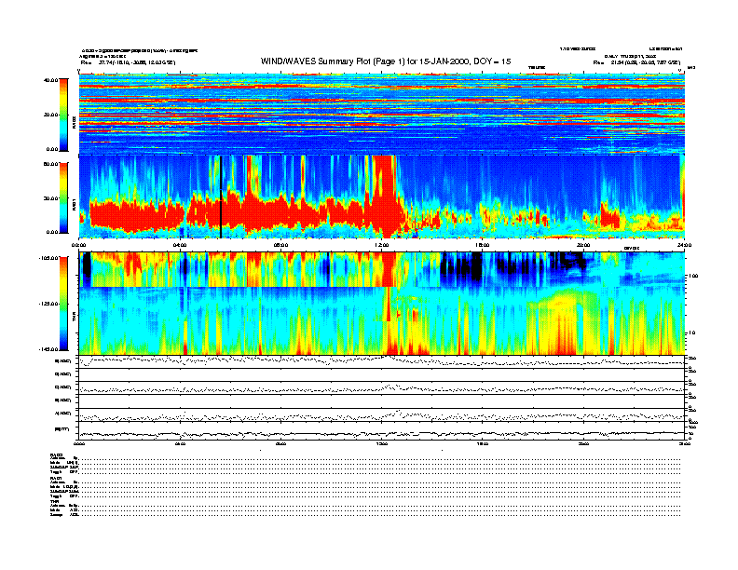Click the 100 frequency label right of TNR
This screenshot has height=570, width=738.
click(694, 276)
